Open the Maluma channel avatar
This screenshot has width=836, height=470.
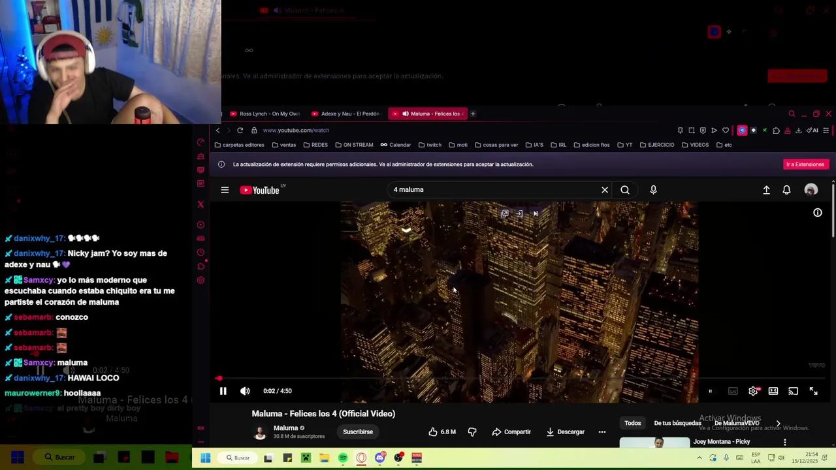point(260,432)
